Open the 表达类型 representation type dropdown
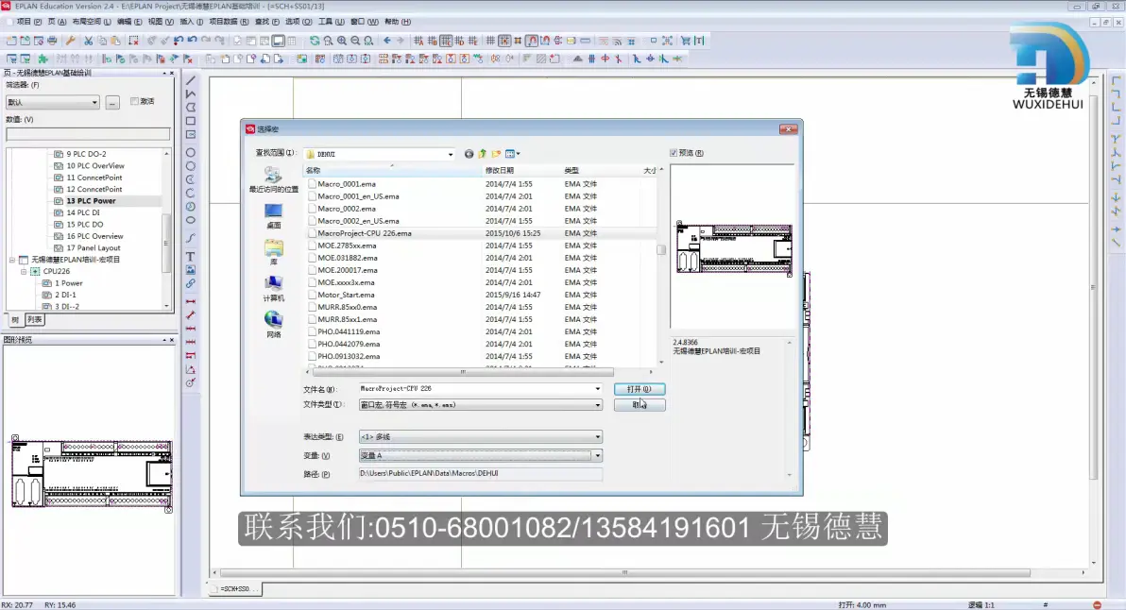Screen dimensions: 1126x610 [x=597, y=437]
